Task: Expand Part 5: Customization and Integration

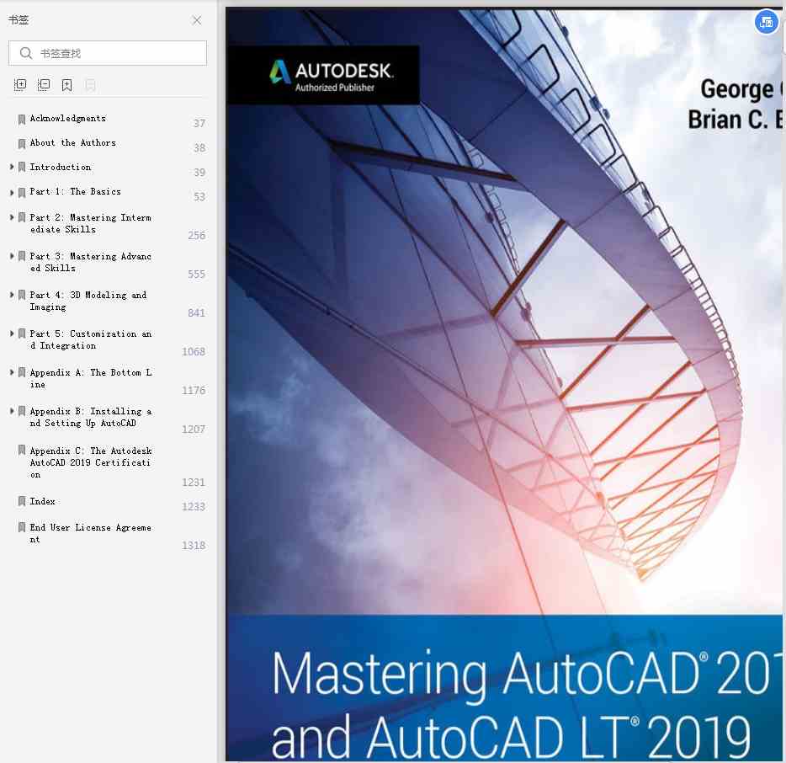Action: (x=12, y=333)
